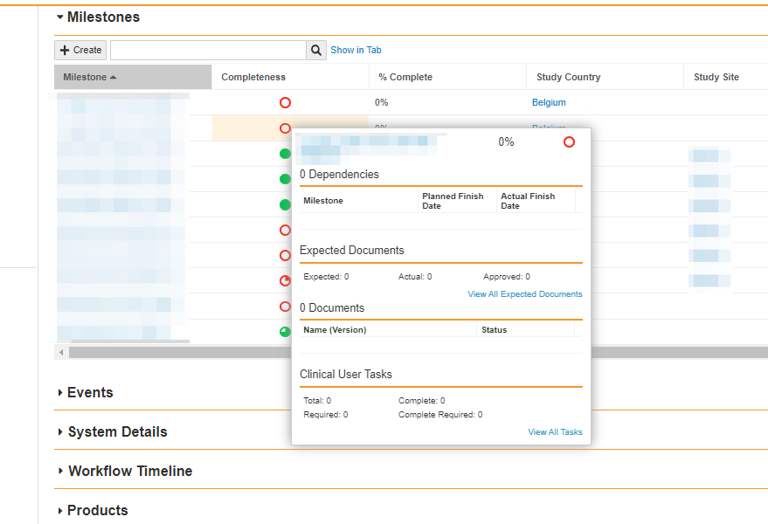Sort by the Milestone column header
Viewport: 768px width, 524px height.
click(x=85, y=77)
